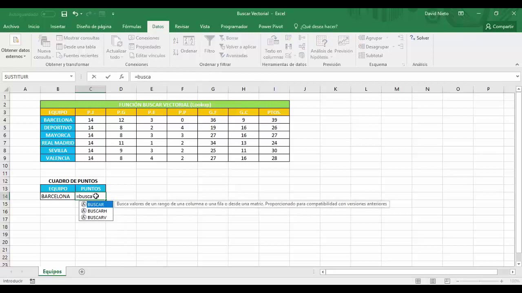Click Mostrar consultas

point(78,38)
